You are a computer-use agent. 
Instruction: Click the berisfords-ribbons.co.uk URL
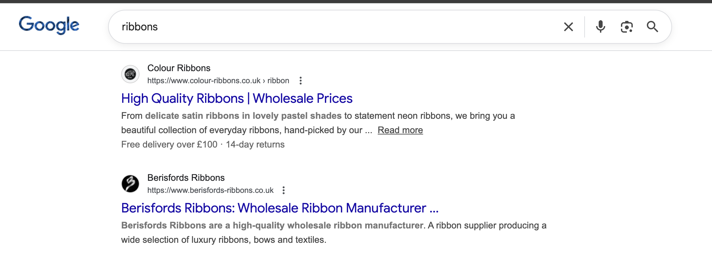point(210,190)
